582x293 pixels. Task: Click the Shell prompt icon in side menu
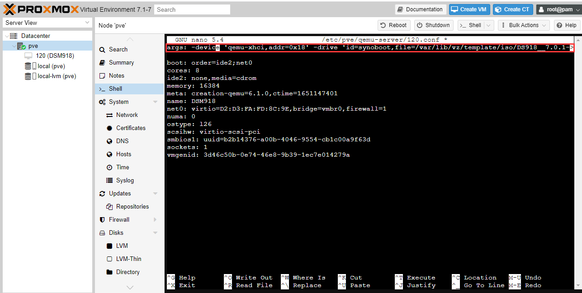coord(102,89)
